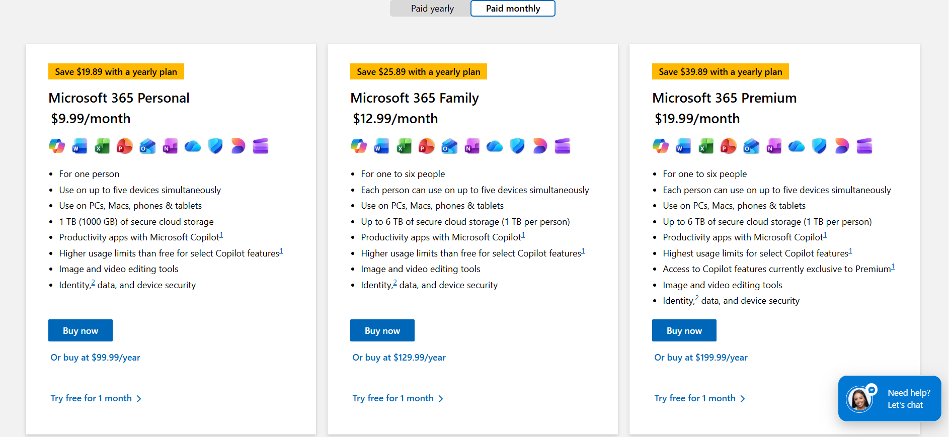Click the Save $39.89 with a yearly plan badge
The image size is (949, 437).
pyautogui.click(x=721, y=71)
